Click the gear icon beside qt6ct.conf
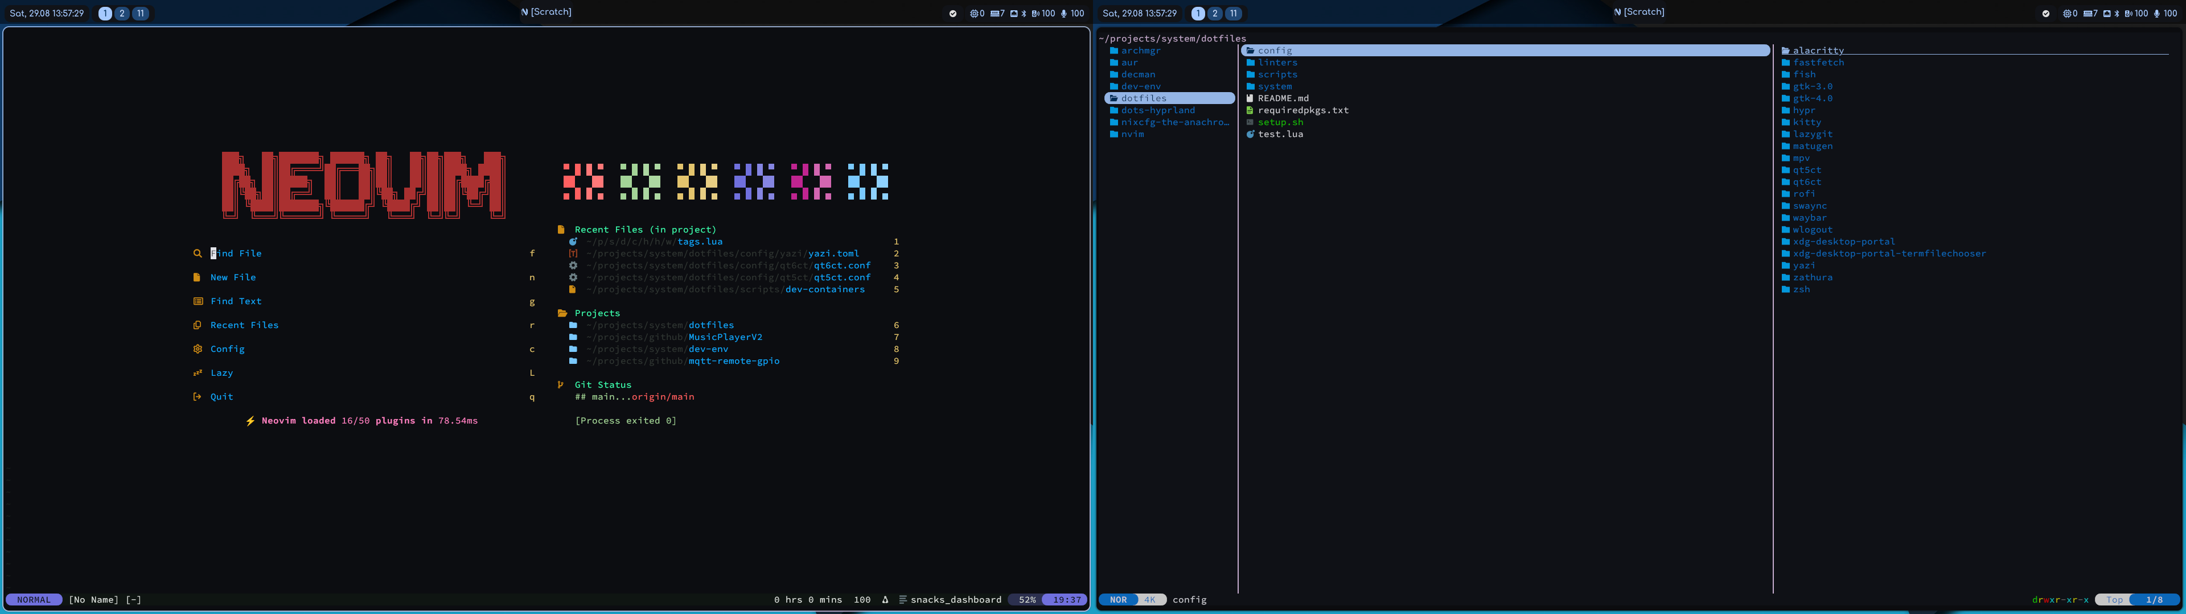The height and width of the screenshot is (614, 2186). click(573, 265)
